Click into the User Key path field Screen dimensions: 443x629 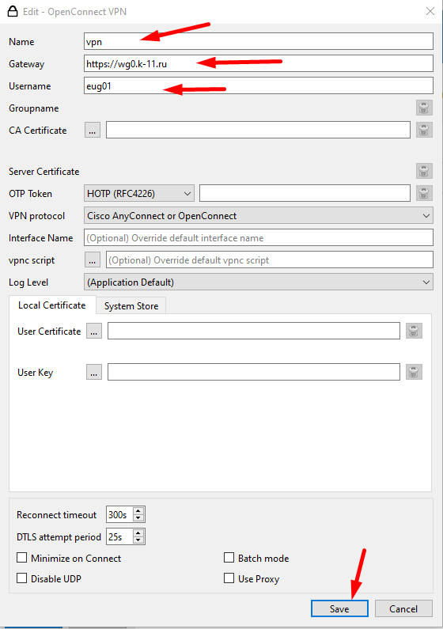[x=254, y=372]
